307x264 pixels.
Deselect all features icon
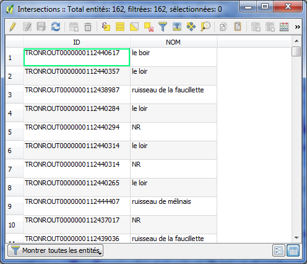149,27
